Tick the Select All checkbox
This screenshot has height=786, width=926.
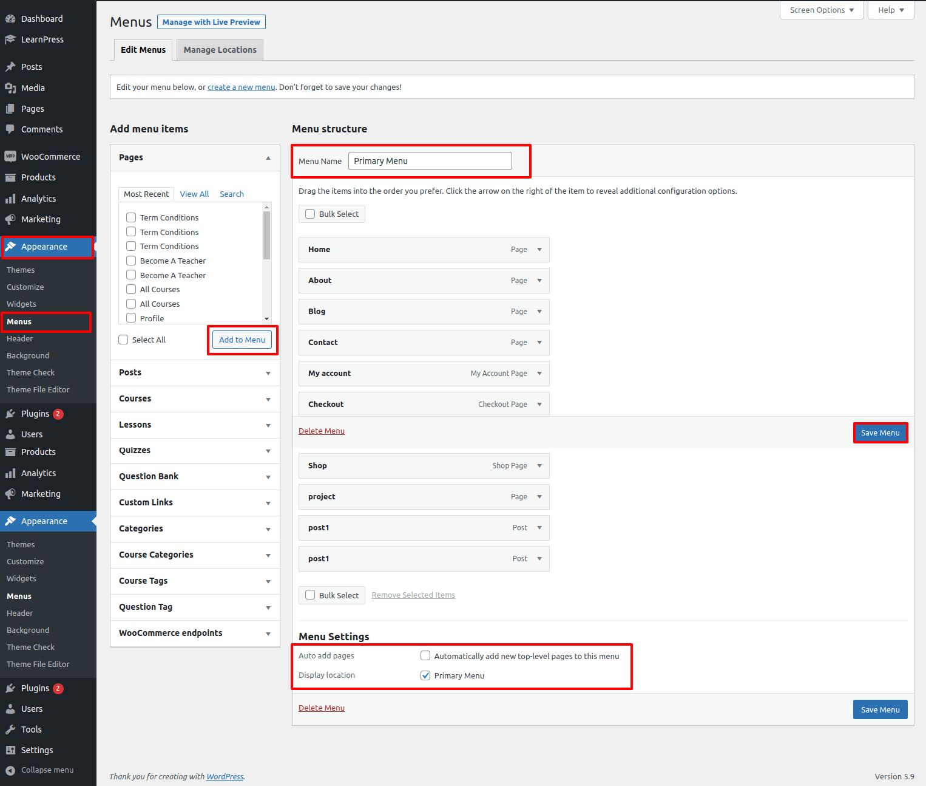[123, 340]
